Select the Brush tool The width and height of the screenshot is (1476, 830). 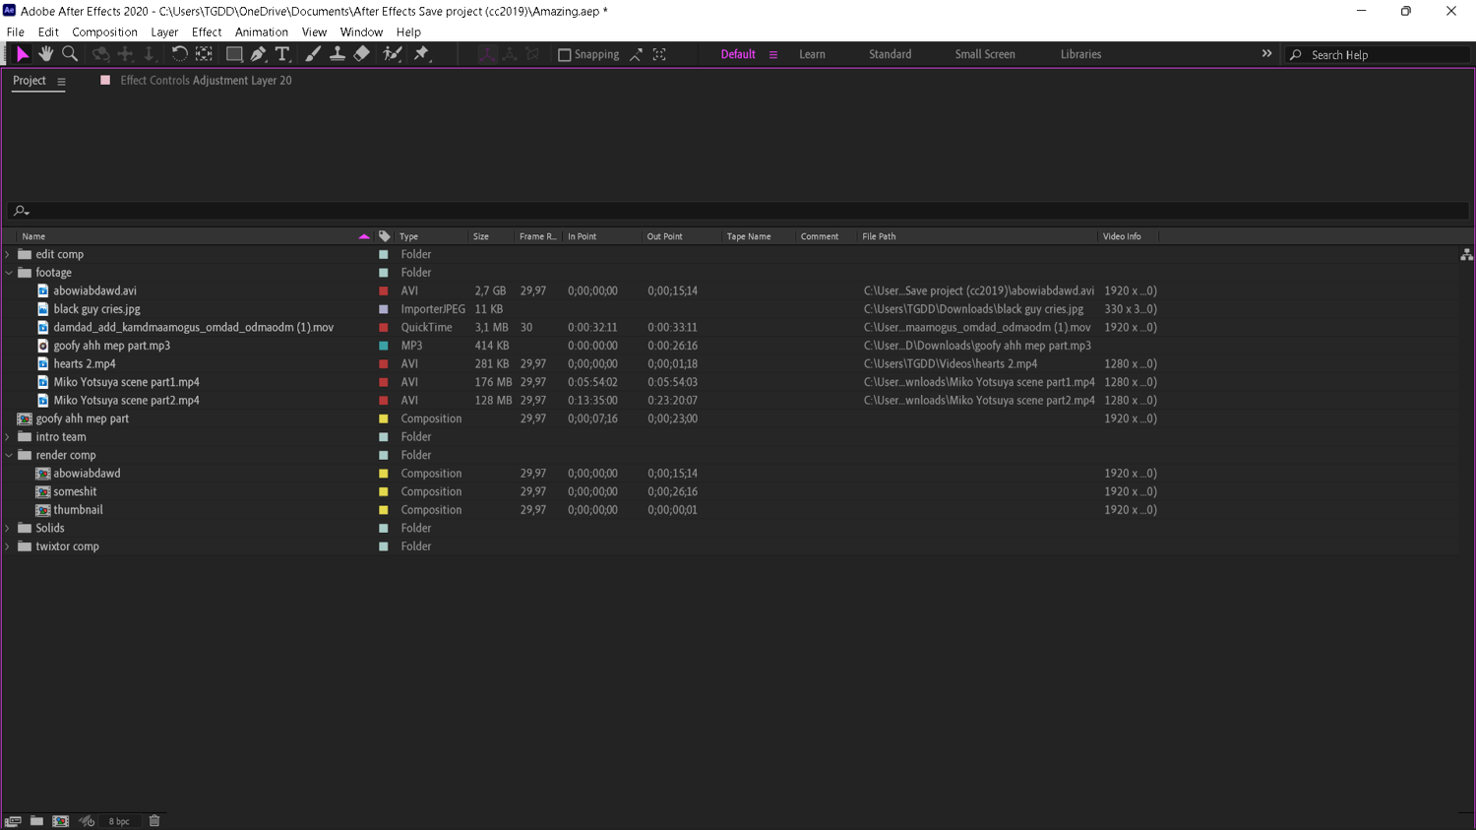[313, 54]
